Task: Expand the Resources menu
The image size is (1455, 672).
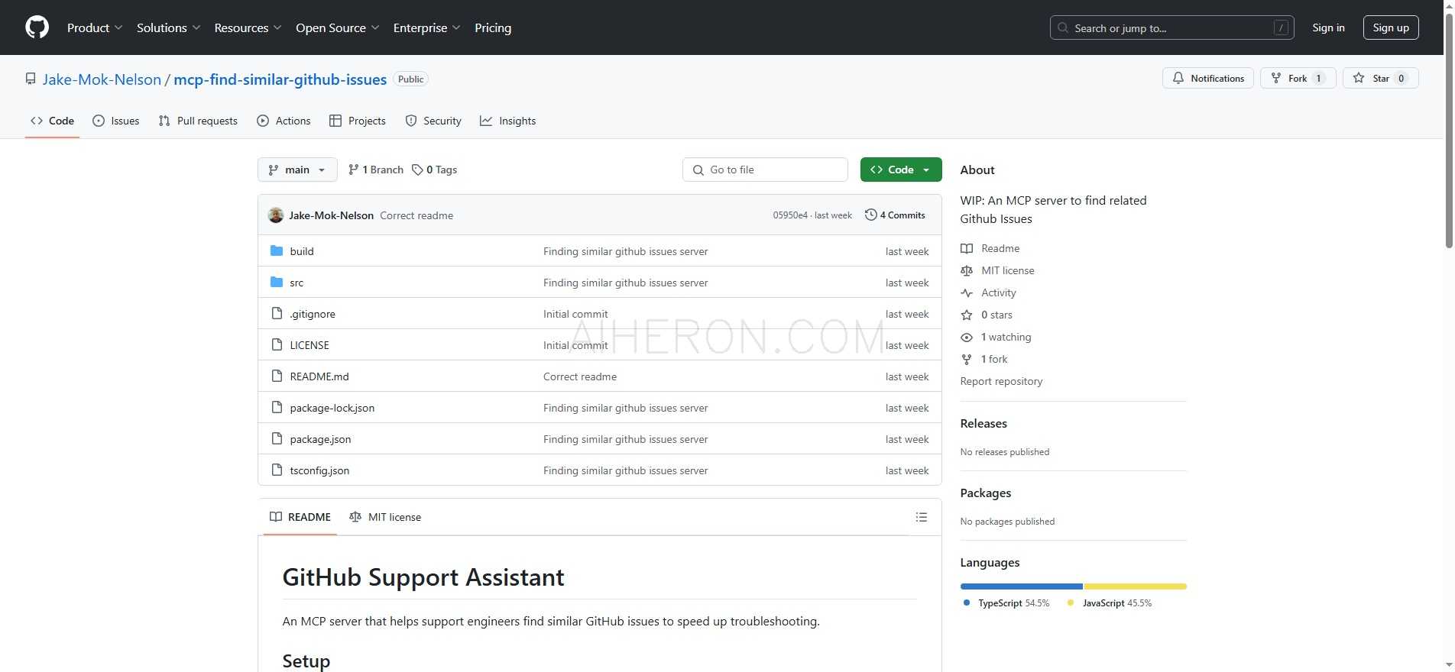Action: tap(248, 27)
